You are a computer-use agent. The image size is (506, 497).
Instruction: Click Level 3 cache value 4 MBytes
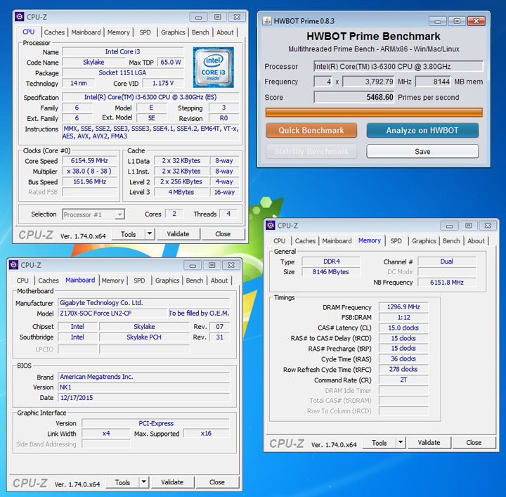181,192
